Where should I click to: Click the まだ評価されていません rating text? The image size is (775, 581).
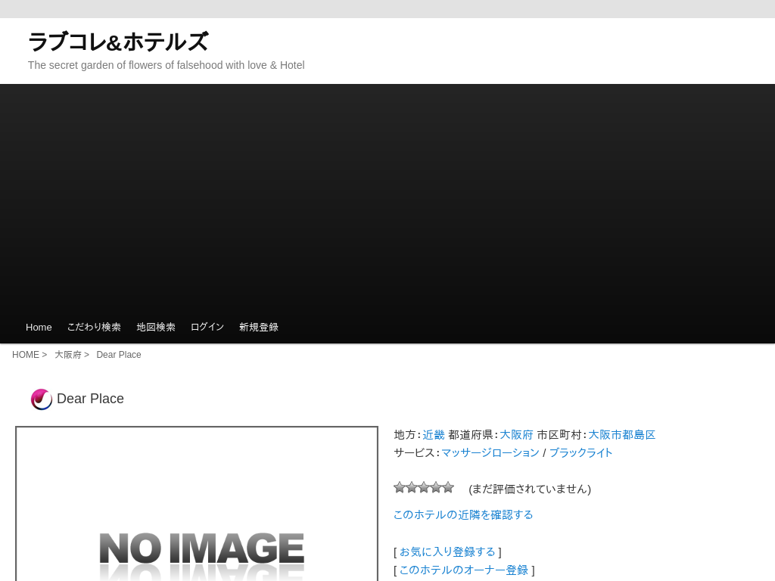[530, 489]
